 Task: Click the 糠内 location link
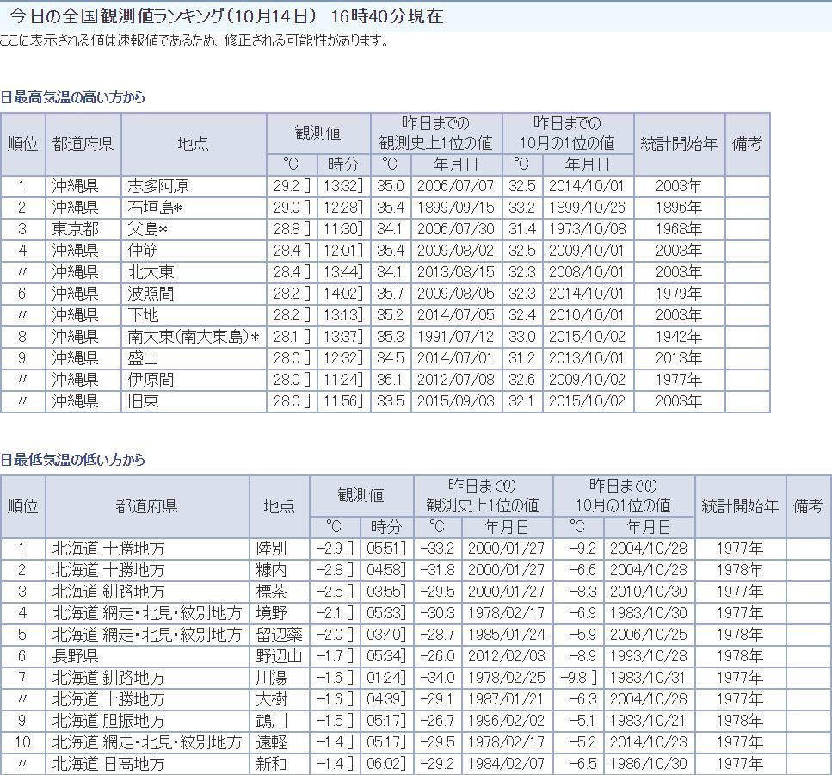coord(271,570)
